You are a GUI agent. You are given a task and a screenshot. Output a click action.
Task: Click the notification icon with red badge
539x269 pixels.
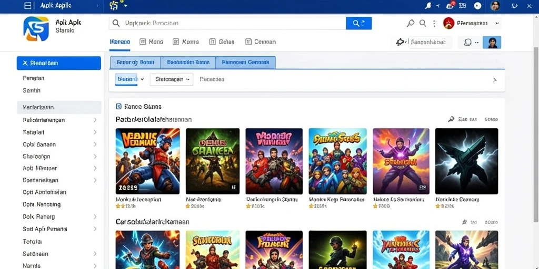pyautogui.click(x=451, y=5)
